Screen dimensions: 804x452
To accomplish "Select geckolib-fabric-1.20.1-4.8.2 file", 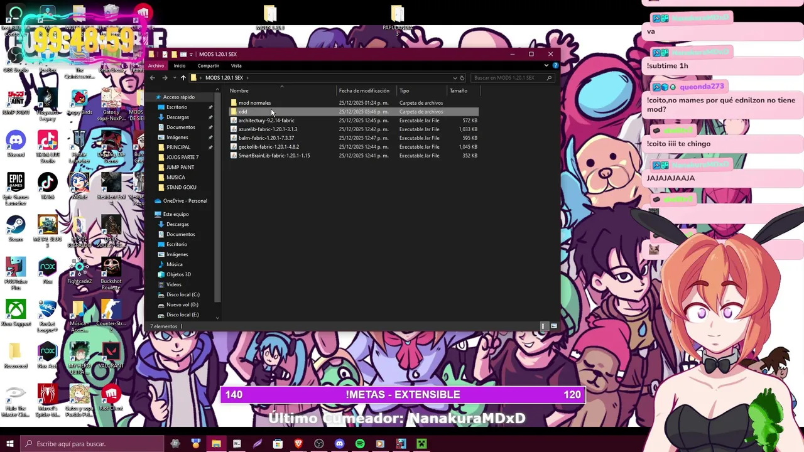I will (x=353, y=147).
